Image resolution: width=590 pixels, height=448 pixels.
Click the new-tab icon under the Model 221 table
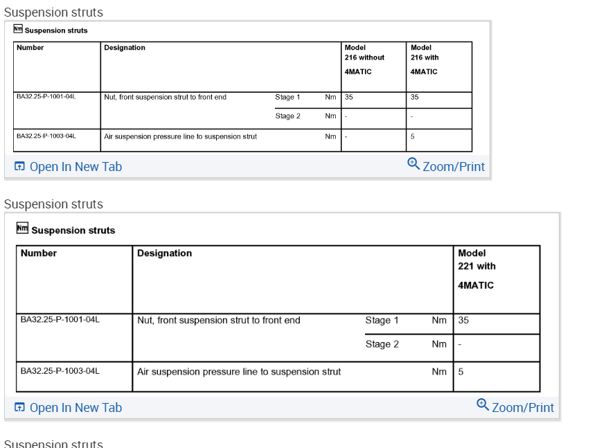(x=19, y=408)
